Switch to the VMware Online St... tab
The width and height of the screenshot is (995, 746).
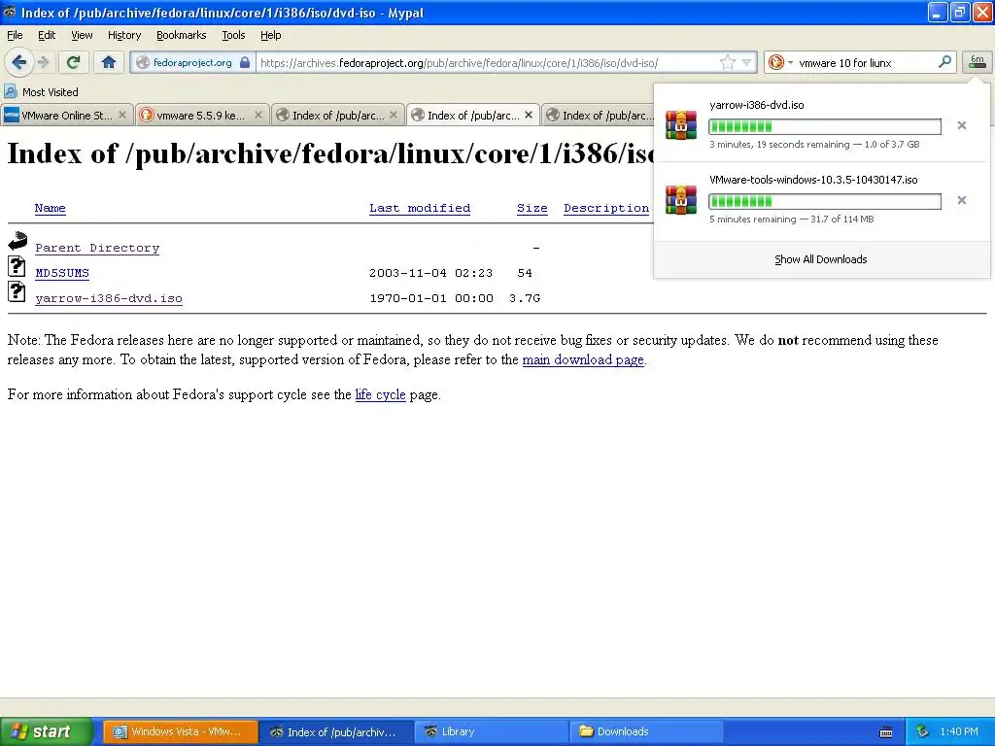(x=66, y=115)
